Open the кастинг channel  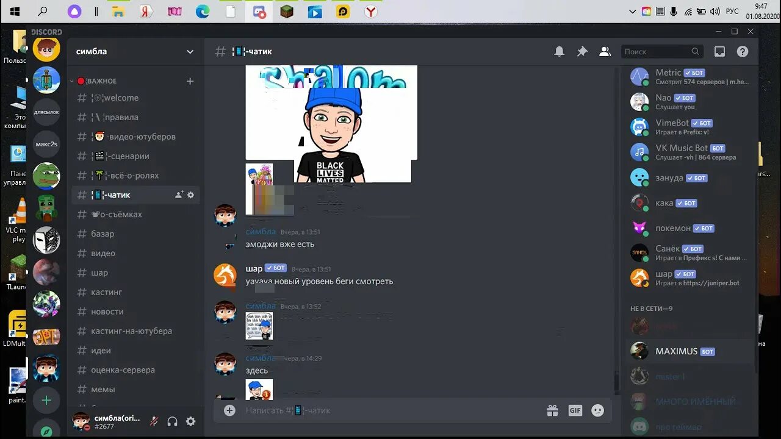(135, 293)
